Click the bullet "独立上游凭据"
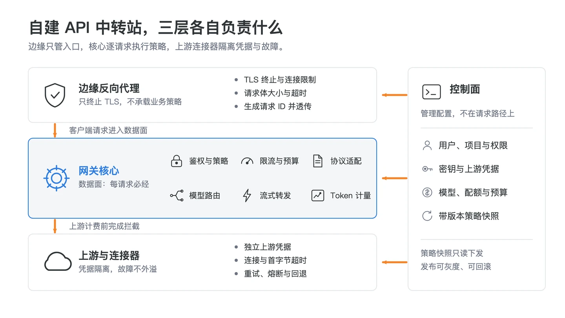Screen dimensions: 565x318 tap(268, 247)
